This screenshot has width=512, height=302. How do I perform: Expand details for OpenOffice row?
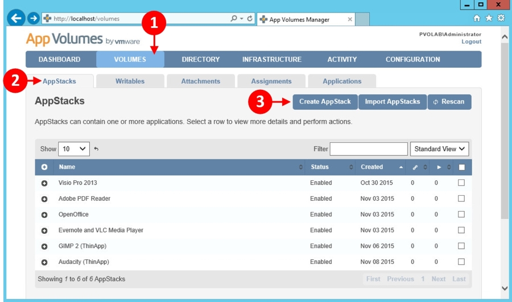[44, 215]
